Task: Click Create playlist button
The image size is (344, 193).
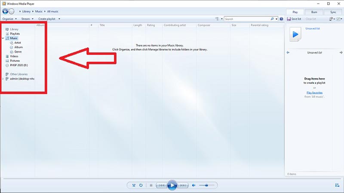Action: pos(47,19)
